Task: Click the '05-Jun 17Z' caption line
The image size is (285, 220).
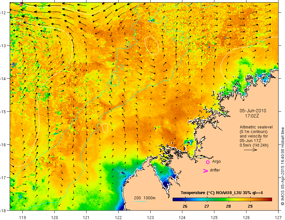Action: 250,141
